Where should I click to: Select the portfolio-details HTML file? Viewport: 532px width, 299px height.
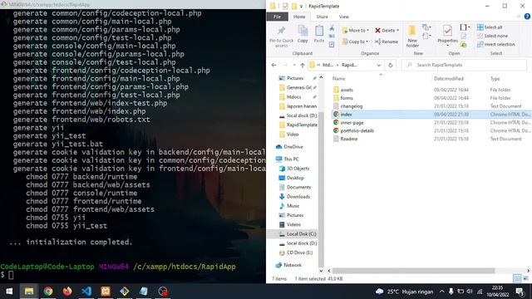coord(357,130)
